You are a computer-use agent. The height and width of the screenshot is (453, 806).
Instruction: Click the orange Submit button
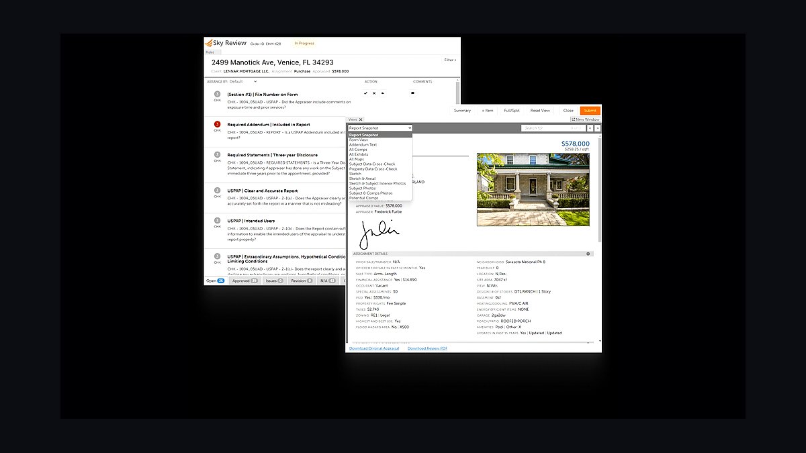pyautogui.click(x=590, y=110)
